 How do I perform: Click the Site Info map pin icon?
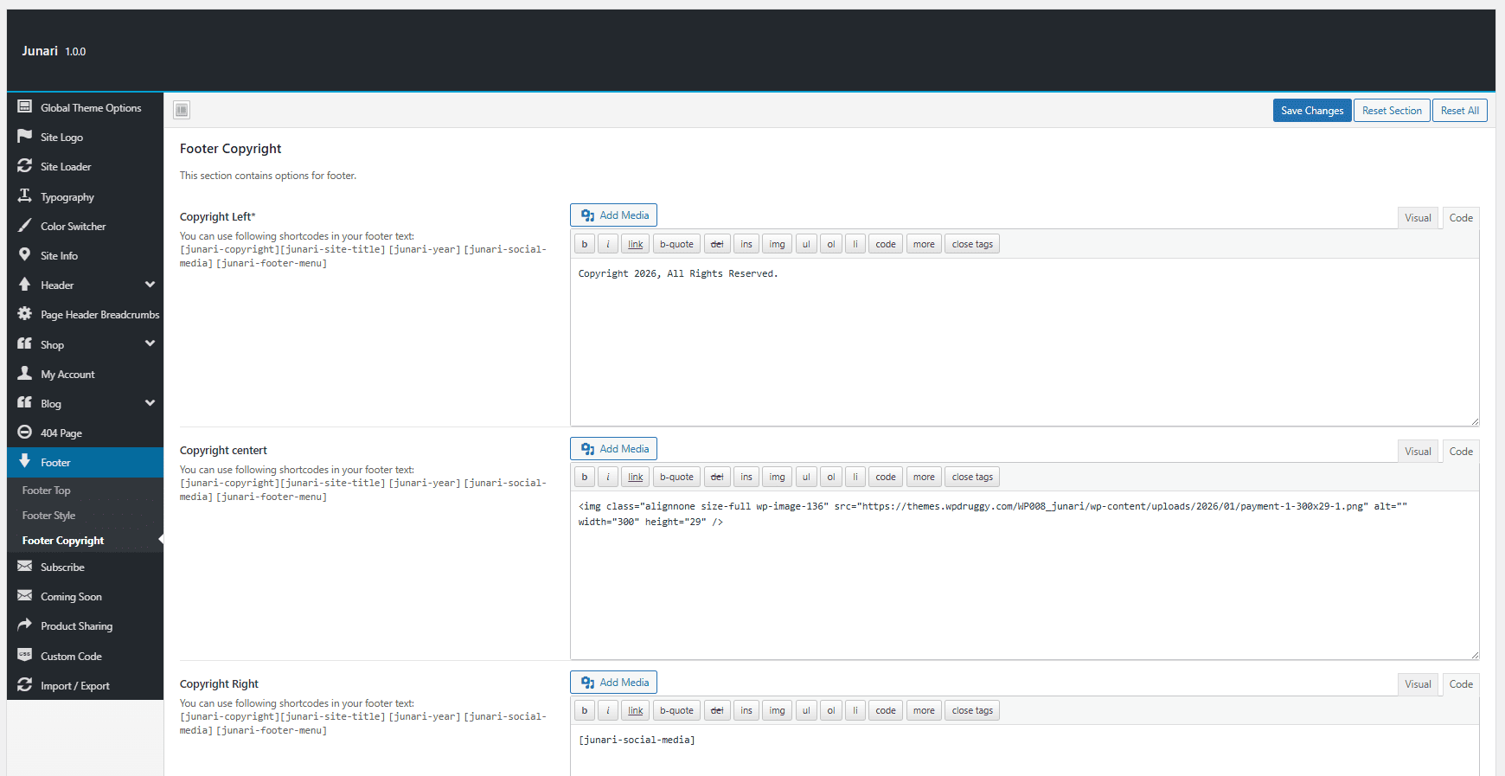coord(25,255)
